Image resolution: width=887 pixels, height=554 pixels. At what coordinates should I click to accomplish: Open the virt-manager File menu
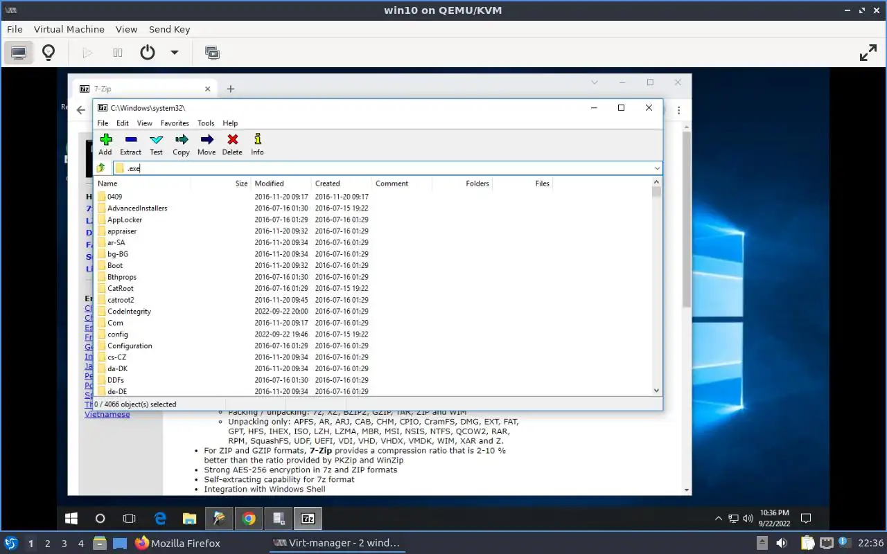[15, 29]
